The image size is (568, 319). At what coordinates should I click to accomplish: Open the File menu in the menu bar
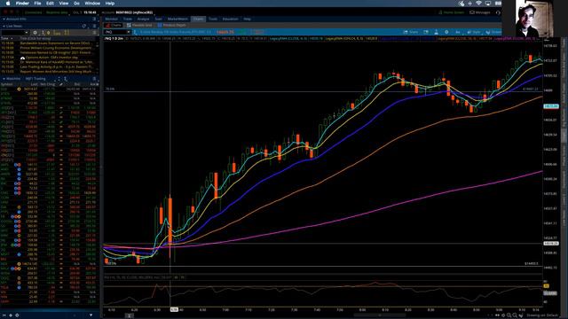tap(37, 4)
